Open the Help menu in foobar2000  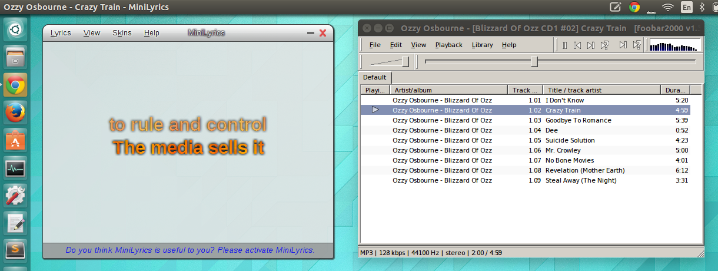coord(509,45)
